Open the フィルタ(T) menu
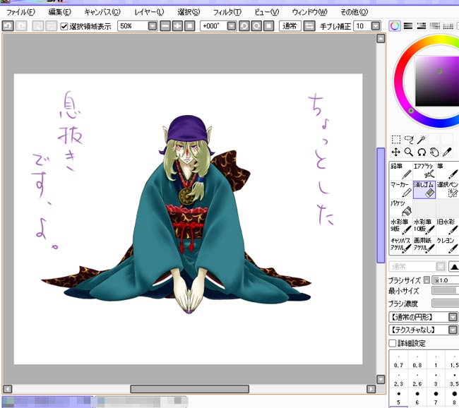459x408 pixels. 227,12
